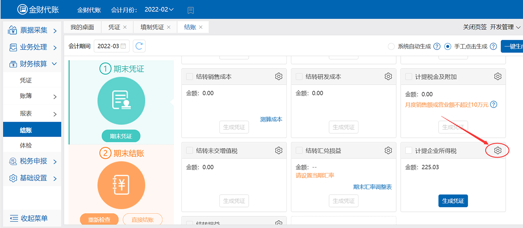The width and height of the screenshot is (523, 228).
Task: Select the 系统自动生成 radio option
Action: 391,46
